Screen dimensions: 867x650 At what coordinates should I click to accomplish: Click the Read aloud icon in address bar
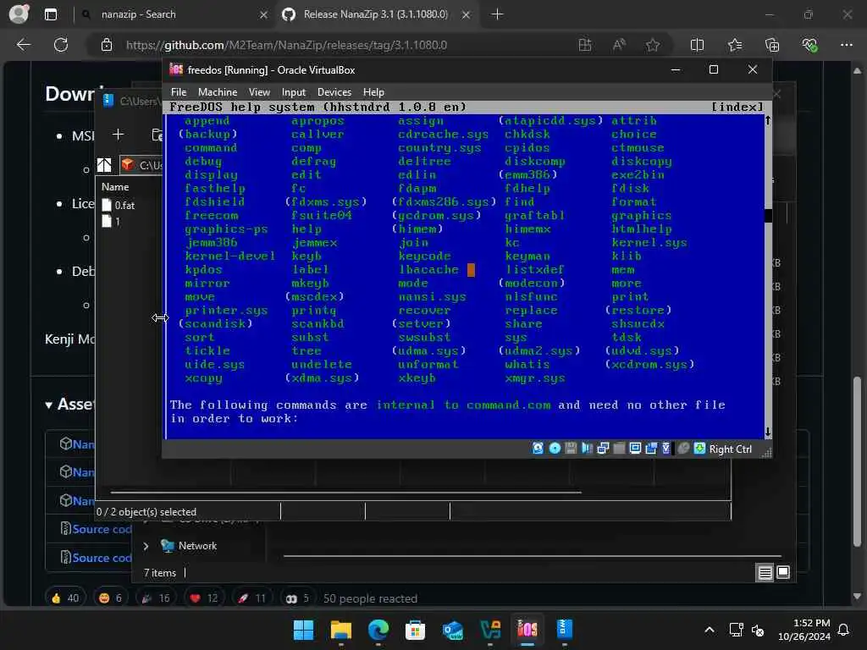point(619,45)
